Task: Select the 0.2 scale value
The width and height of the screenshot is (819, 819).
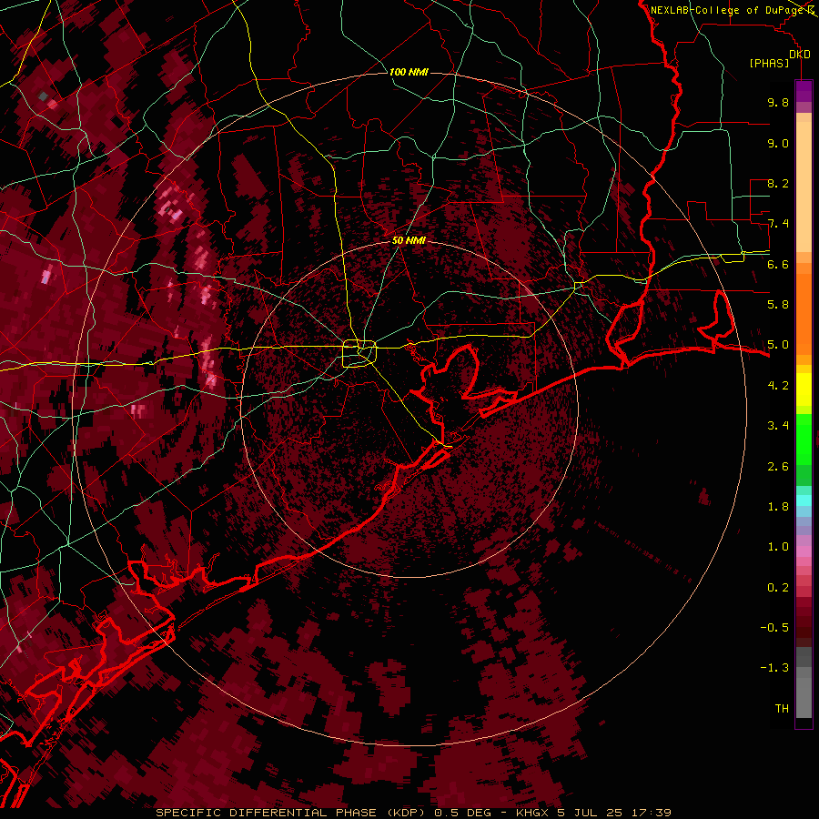Action: (x=778, y=588)
